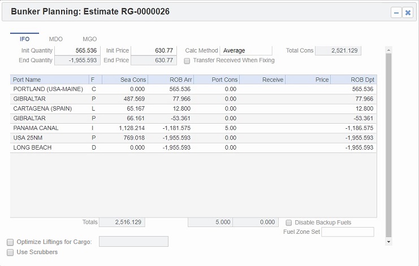This screenshot has width=419, height=266.
Task: Open the Fuel Zone Set field
Action: tap(347, 232)
